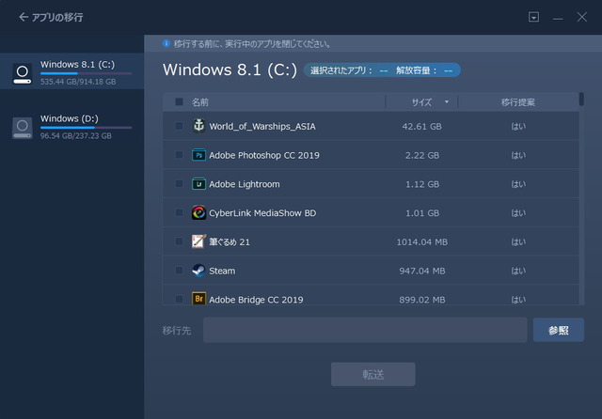Screen dimensions: 602x419
Task: Select Windows 8.1 (C:) drive in sidebar
Action: (x=71, y=71)
